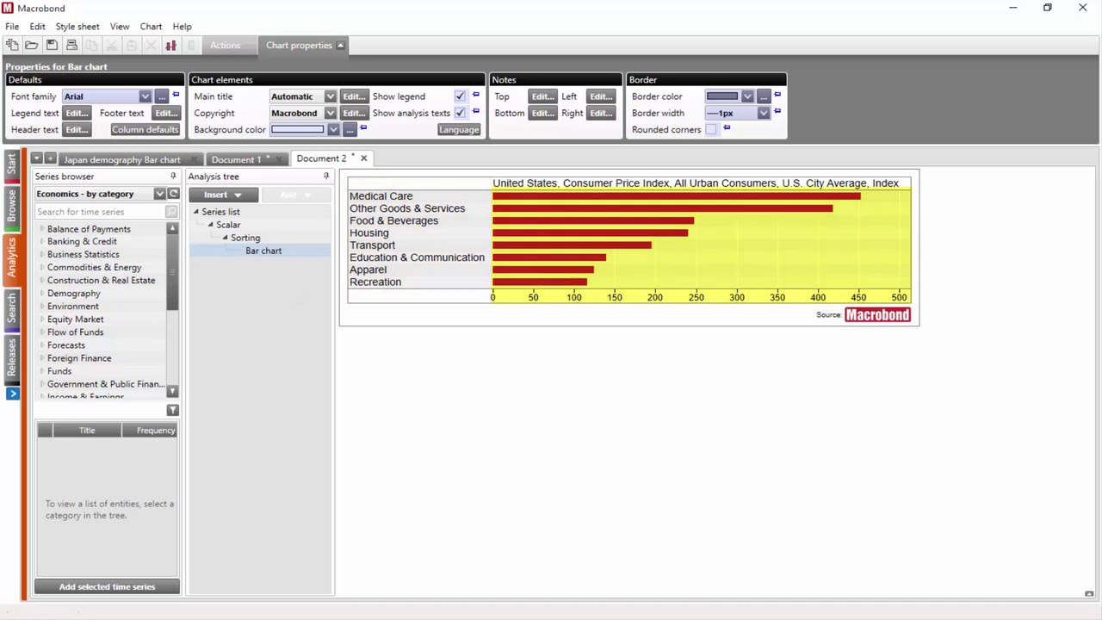The image size is (1102, 620).
Task: Switch to the Actions tab
Action: [226, 46]
